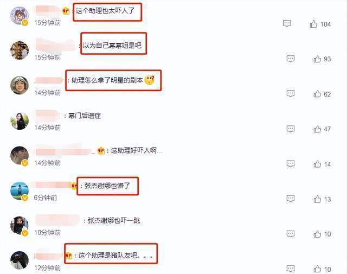
Task: Reply to comment '张杰谢娜也懵了'
Action: point(291,199)
